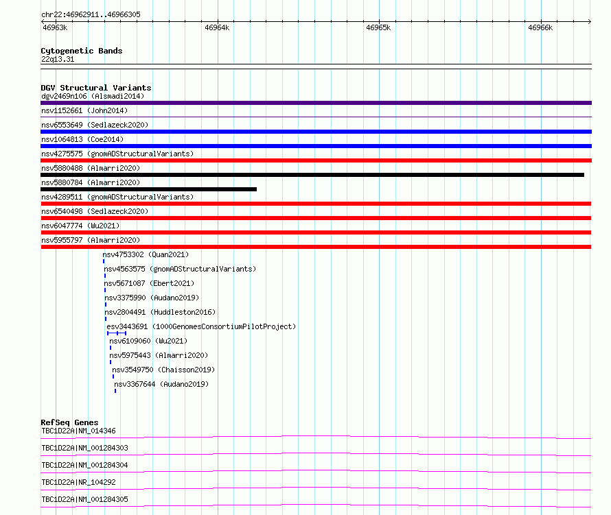Image resolution: width=611 pixels, height=515 pixels.
Task: Click the chr22:46962911..46966305 region label
Action: pyautogui.click(x=91, y=15)
